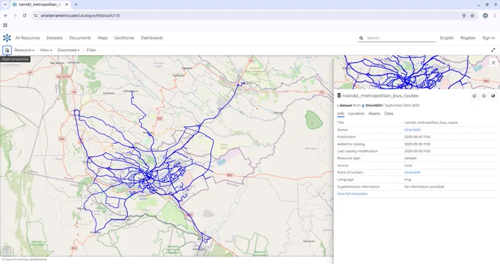The image size is (500, 264).
Task: Switch to the Location tab
Action: (x=356, y=114)
